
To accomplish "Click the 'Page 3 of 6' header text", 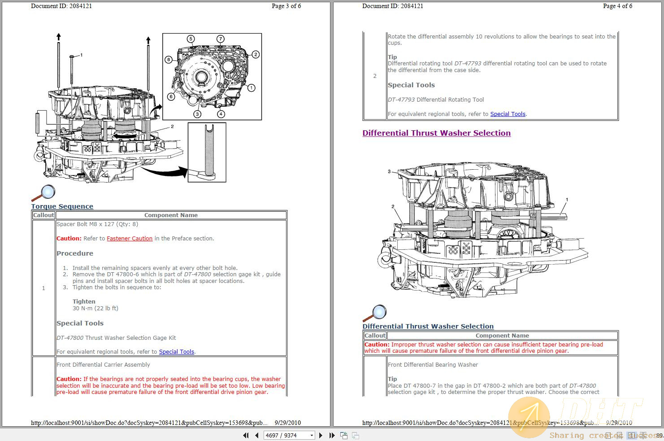I will pyautogui.click(x=286, y=6).
